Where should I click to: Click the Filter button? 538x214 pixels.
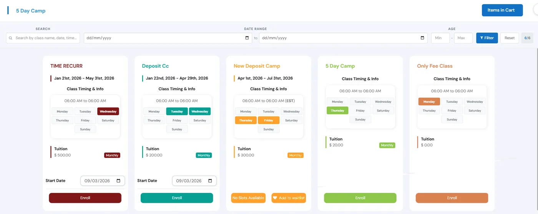coord(487,38)
